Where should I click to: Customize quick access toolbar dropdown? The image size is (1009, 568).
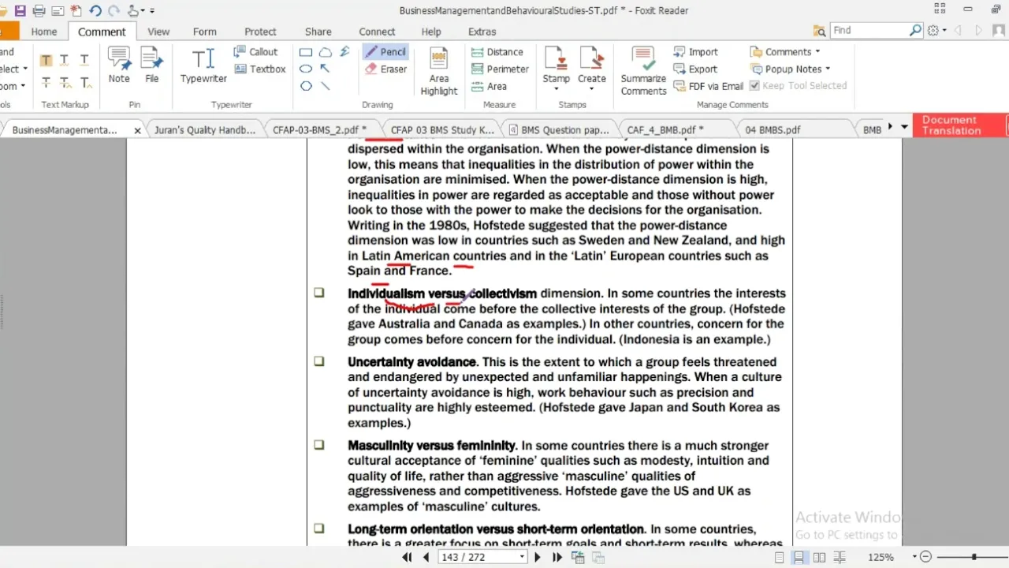pyautogui.click(x=152, y=11)
